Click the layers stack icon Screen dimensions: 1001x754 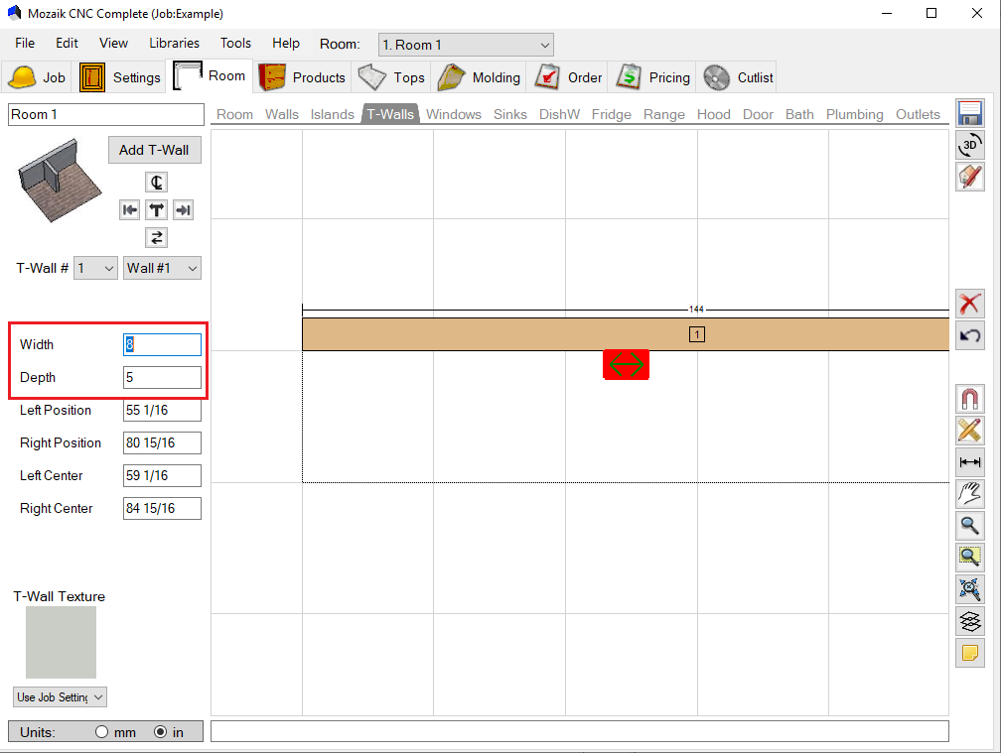tap(970, 621)
